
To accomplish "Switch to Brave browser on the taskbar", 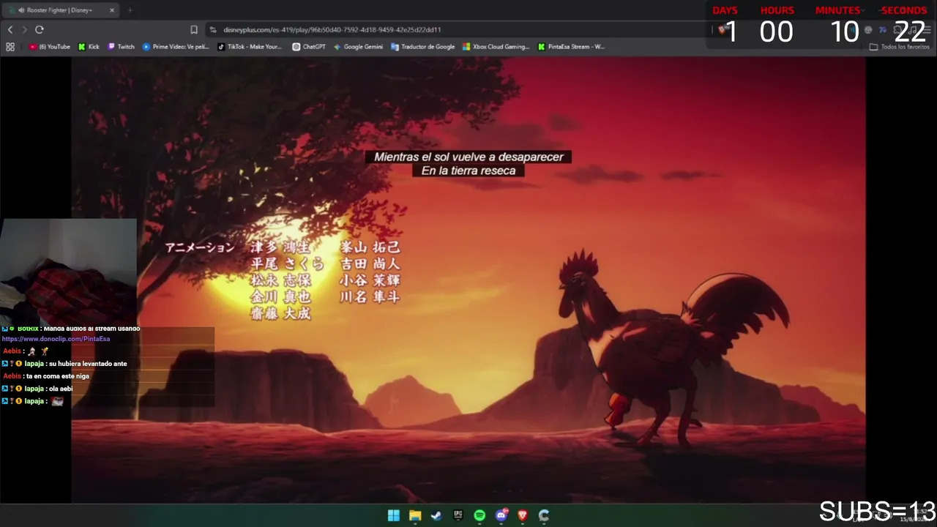I will (x=523, y=515).
